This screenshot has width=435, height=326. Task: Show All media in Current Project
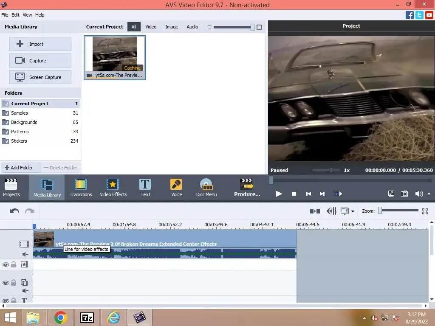point(134,27)
